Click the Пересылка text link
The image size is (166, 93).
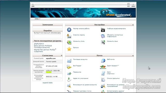[x=77, y=72]
